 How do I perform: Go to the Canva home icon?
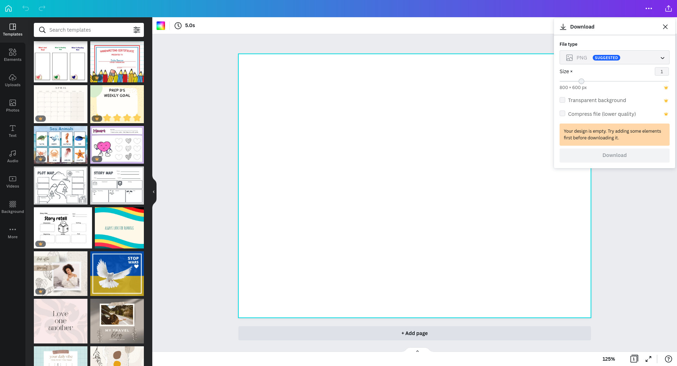pyautogui.click(x=8, y=8)
